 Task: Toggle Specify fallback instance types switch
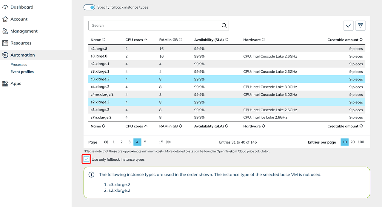(89, 7)
